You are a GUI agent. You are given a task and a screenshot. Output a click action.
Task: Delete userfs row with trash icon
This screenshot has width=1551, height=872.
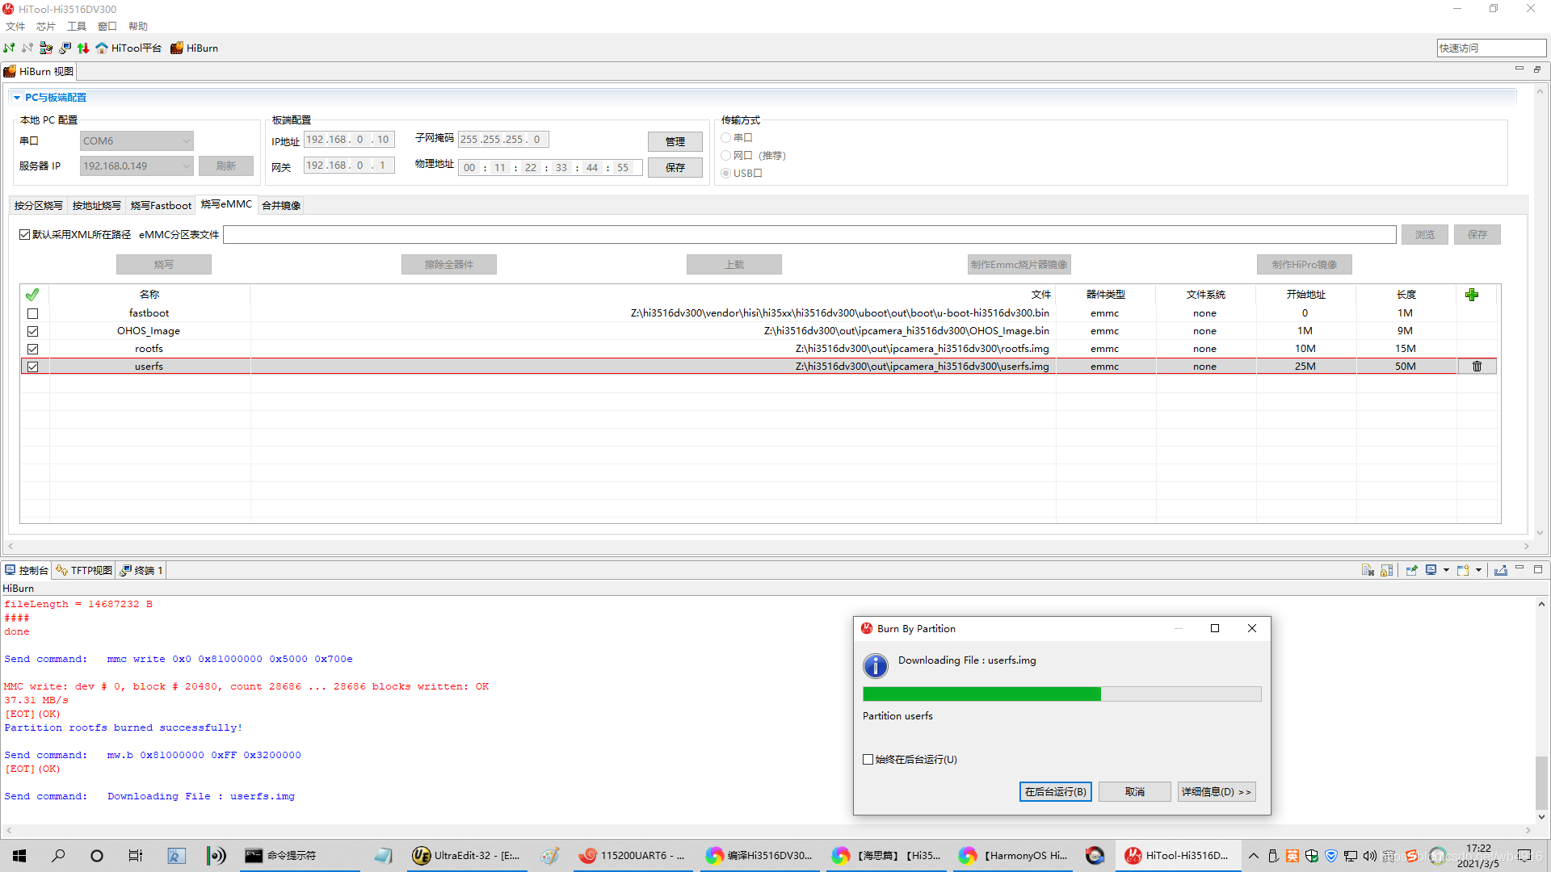click(x=1477, y=367)
